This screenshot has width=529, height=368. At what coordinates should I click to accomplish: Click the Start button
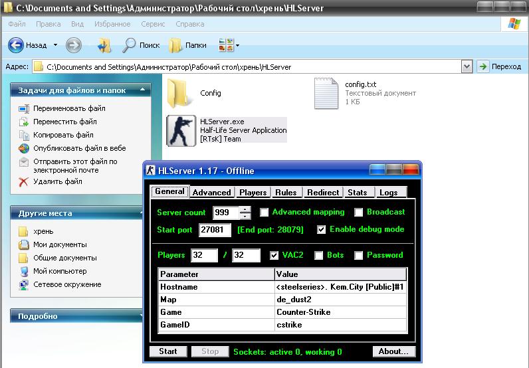[168, 351]
